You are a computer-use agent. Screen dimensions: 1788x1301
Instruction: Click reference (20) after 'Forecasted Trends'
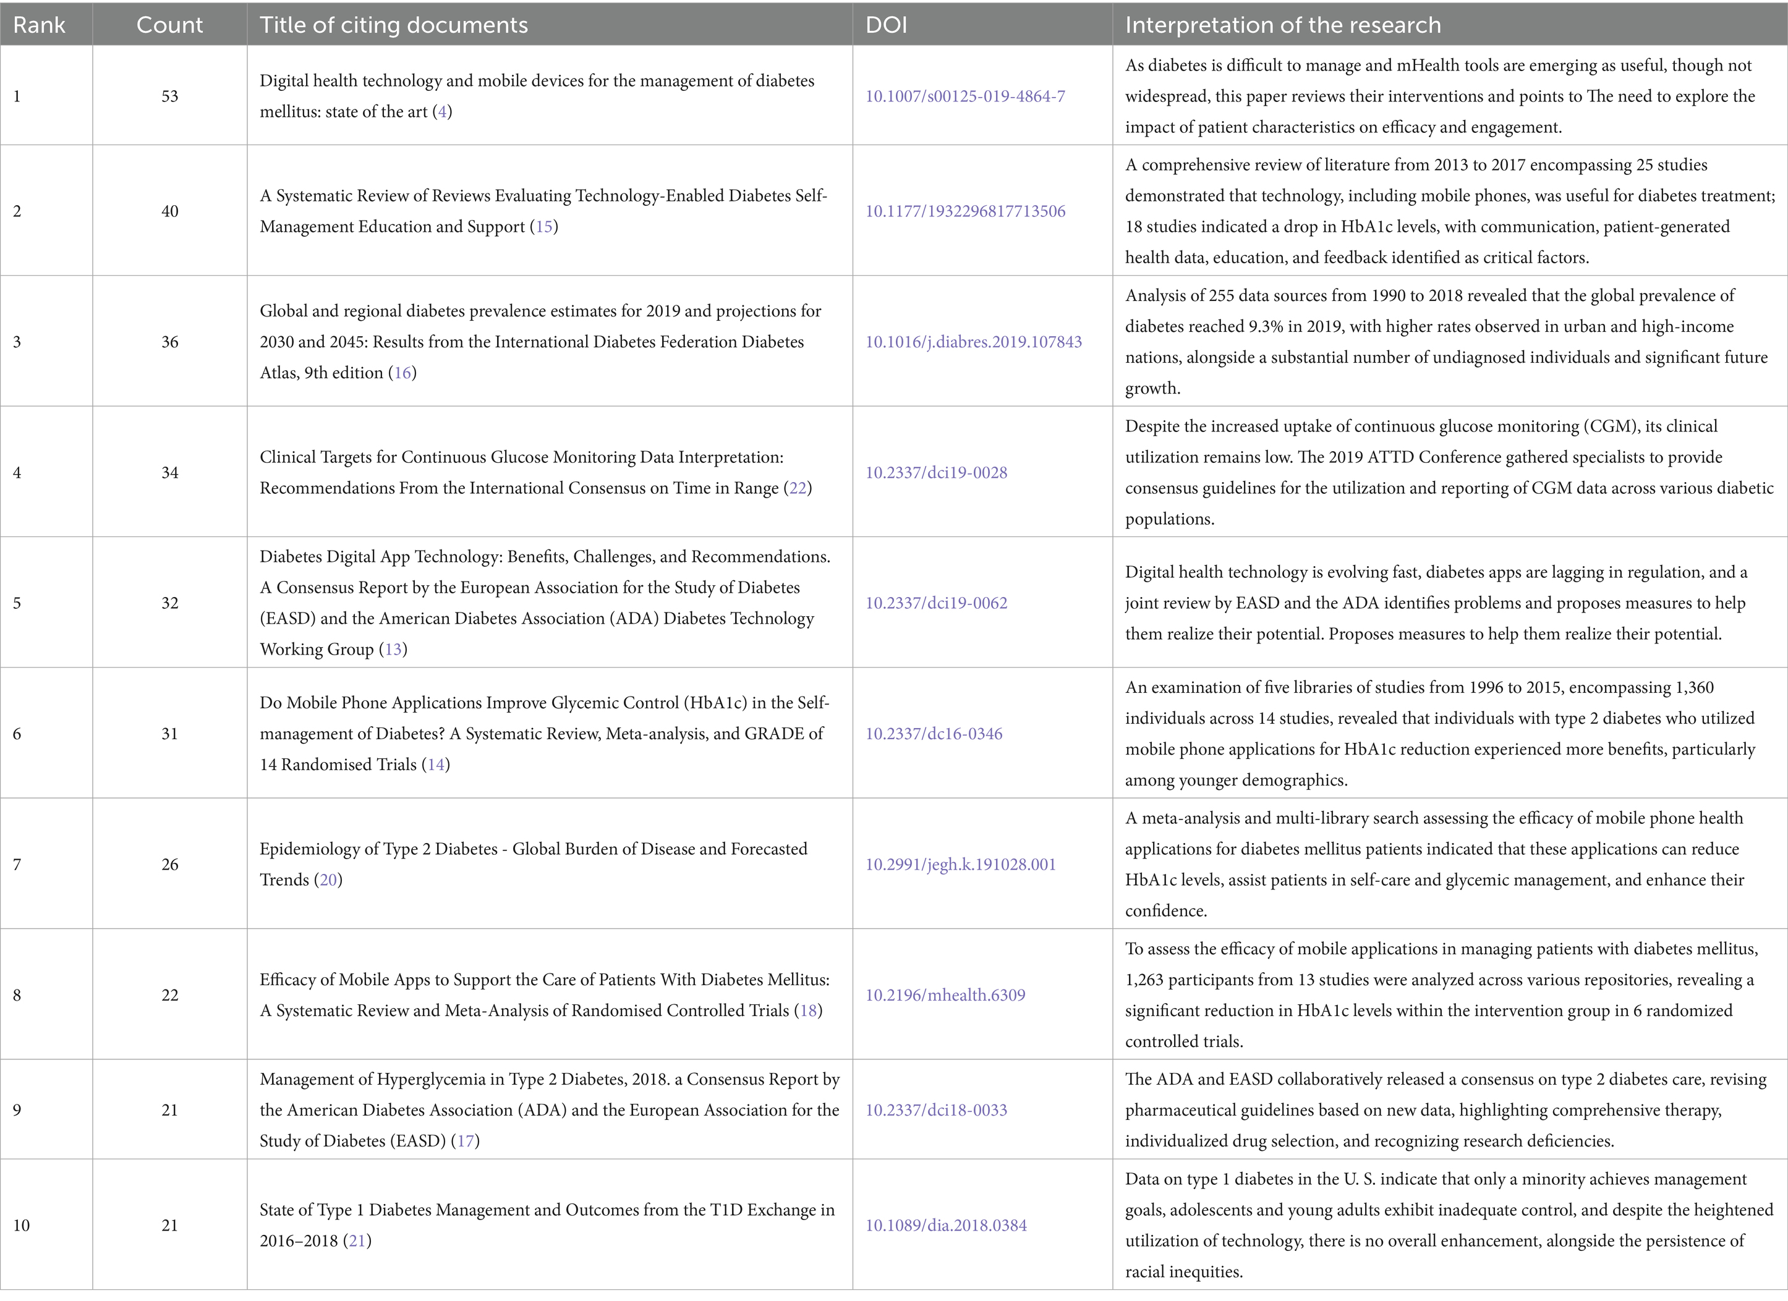click(328, 880)
